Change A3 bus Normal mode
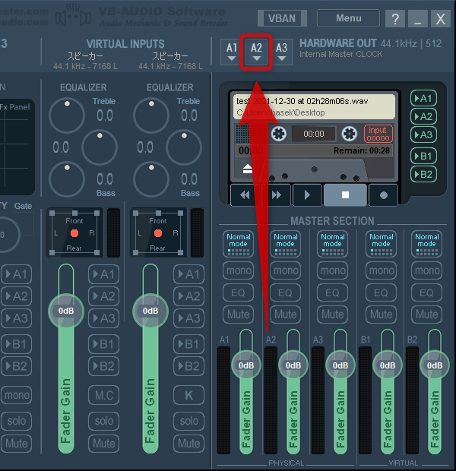456x471 pixels. (332, 244)
